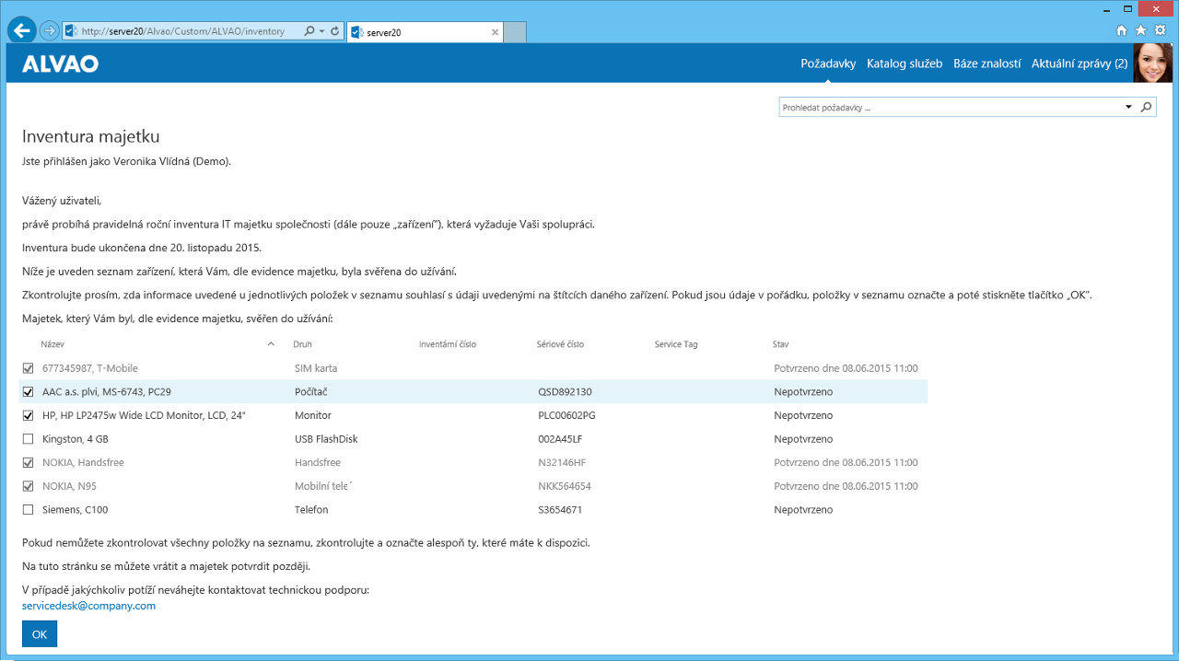Open the browser favorites star icon

(x=1140, y=30)
